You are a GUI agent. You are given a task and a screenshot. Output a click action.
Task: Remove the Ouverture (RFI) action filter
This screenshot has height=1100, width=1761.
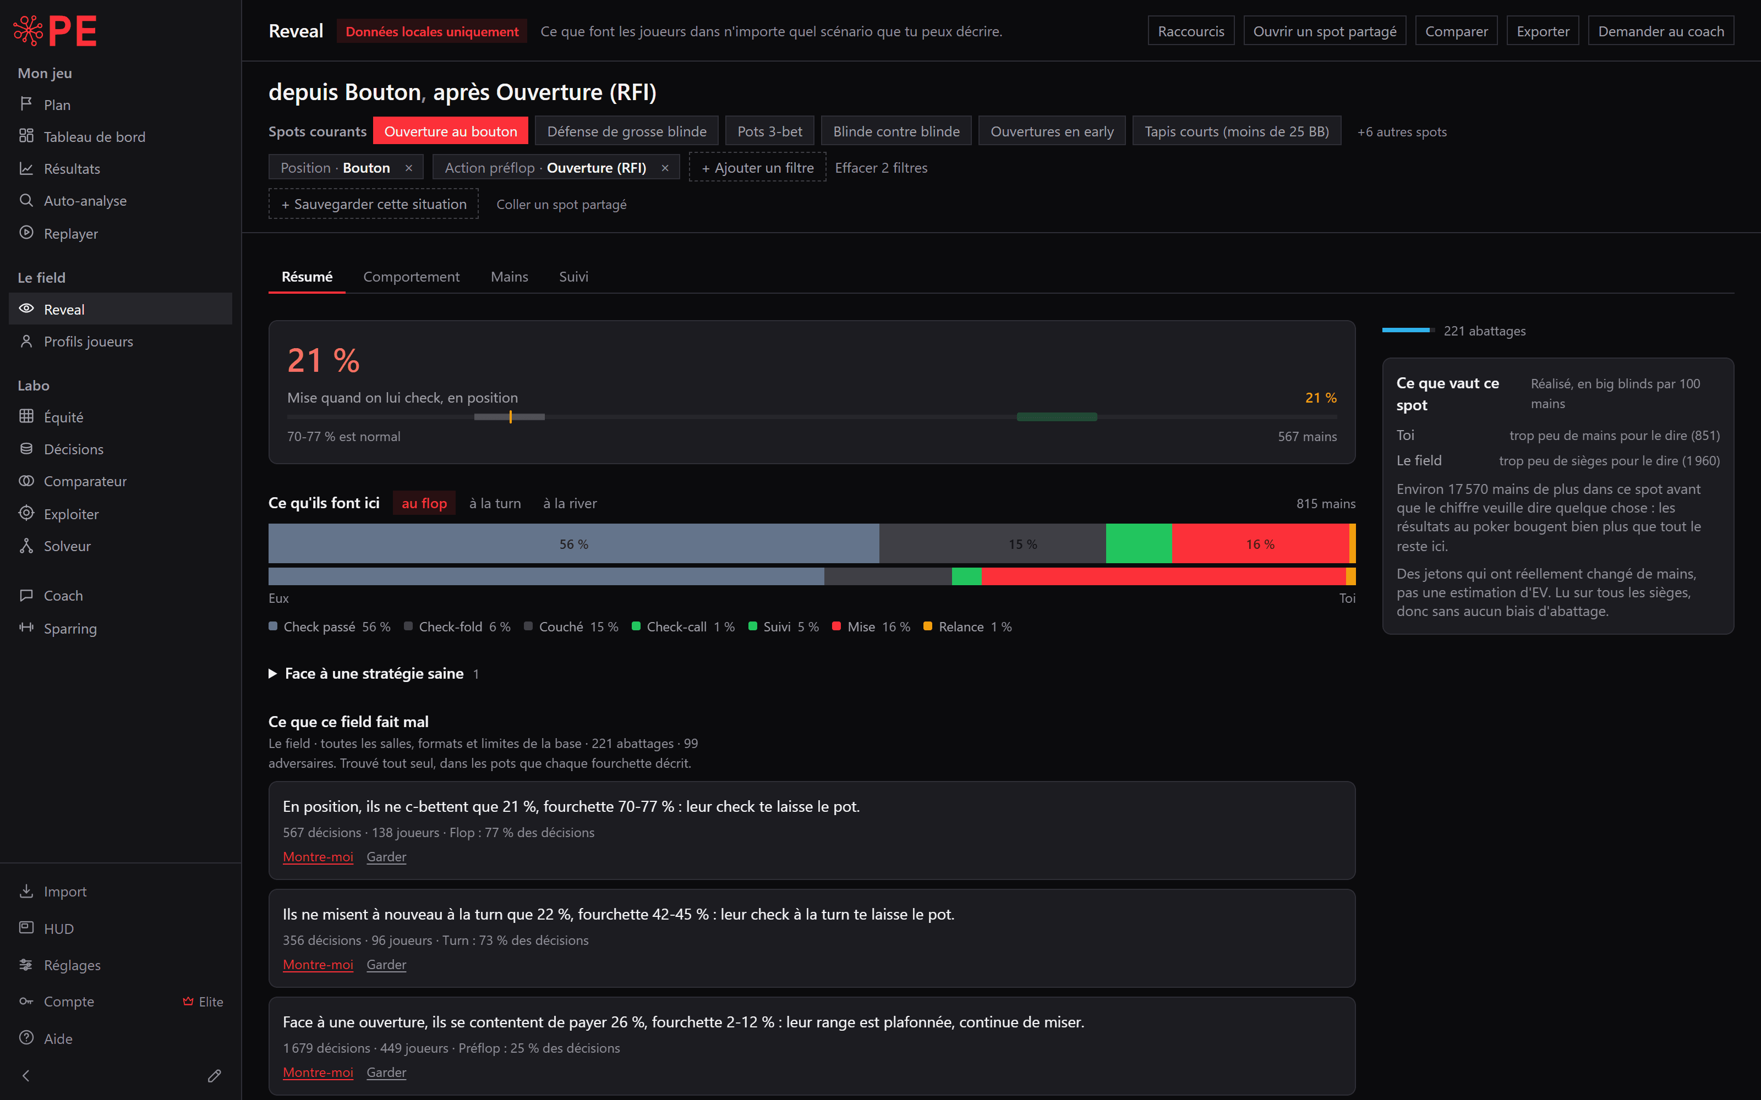(664, 168)
